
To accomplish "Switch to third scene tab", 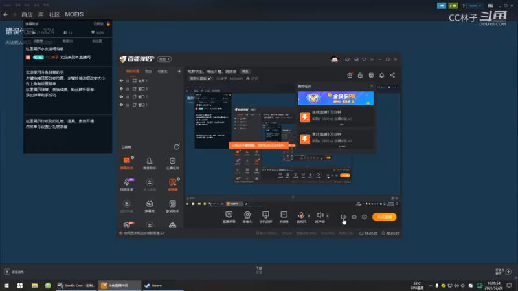I will point(163,71).
